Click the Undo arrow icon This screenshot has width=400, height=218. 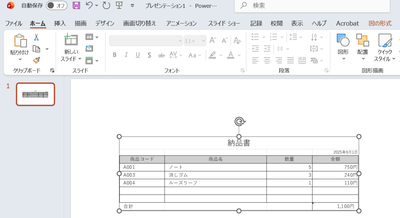pyautogui.click(x=89, y=5)
